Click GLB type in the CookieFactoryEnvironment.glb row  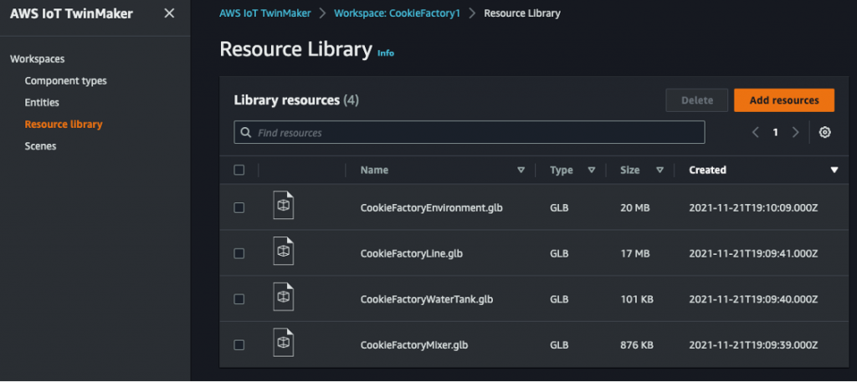[x=559, y=208]
